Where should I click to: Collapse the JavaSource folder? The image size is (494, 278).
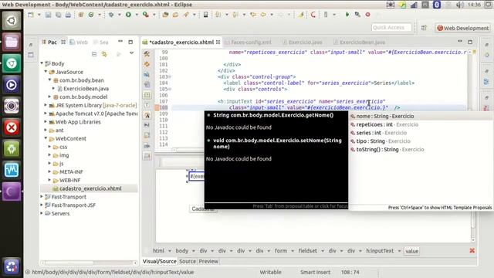coord(46,72)
